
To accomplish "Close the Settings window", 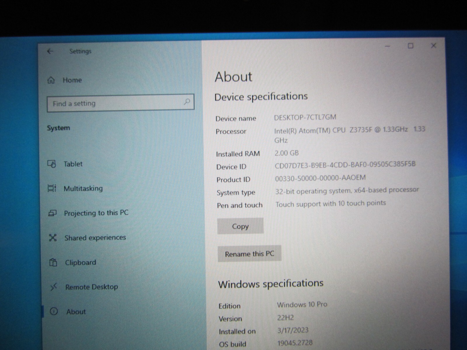I will point(433,45).
